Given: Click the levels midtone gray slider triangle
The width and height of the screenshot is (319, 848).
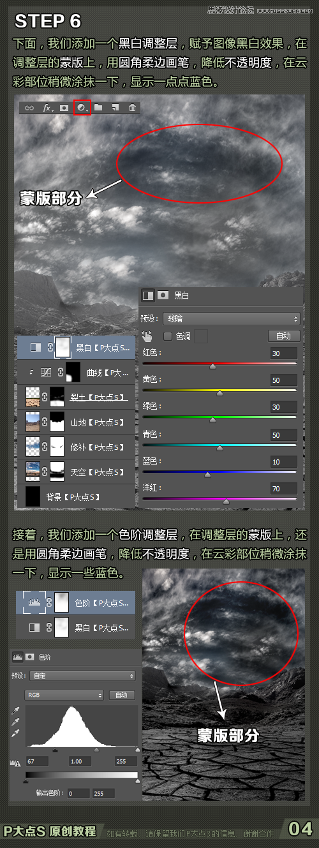Looking at the screenshot, I should [96, 751].
